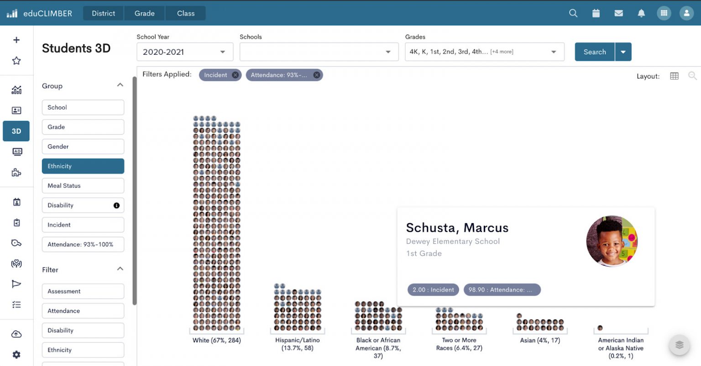Open the Schools selection field
701x366 pixels.
pyautogui.click(x=319, y=52)
